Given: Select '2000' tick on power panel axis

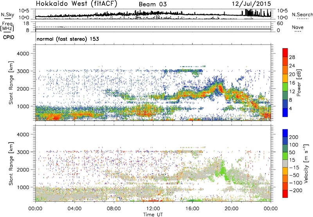Looking at the screenshot, I should [x=23, y=89].
